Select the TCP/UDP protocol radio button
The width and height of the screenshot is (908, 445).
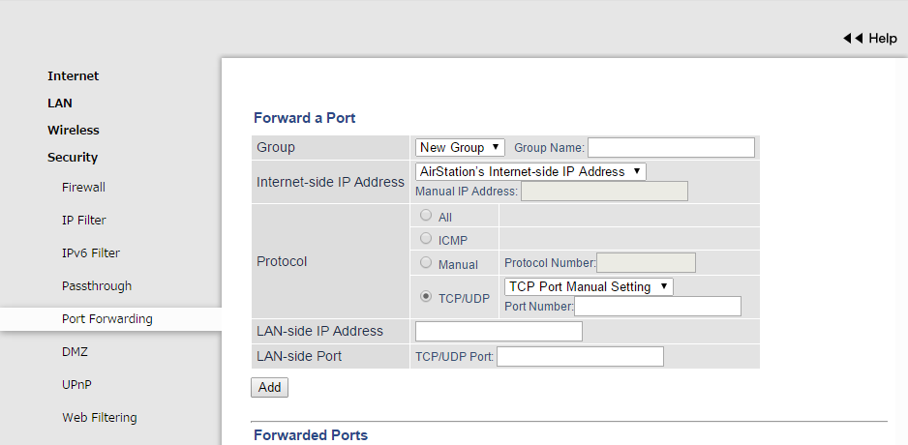tap(426, 297)
